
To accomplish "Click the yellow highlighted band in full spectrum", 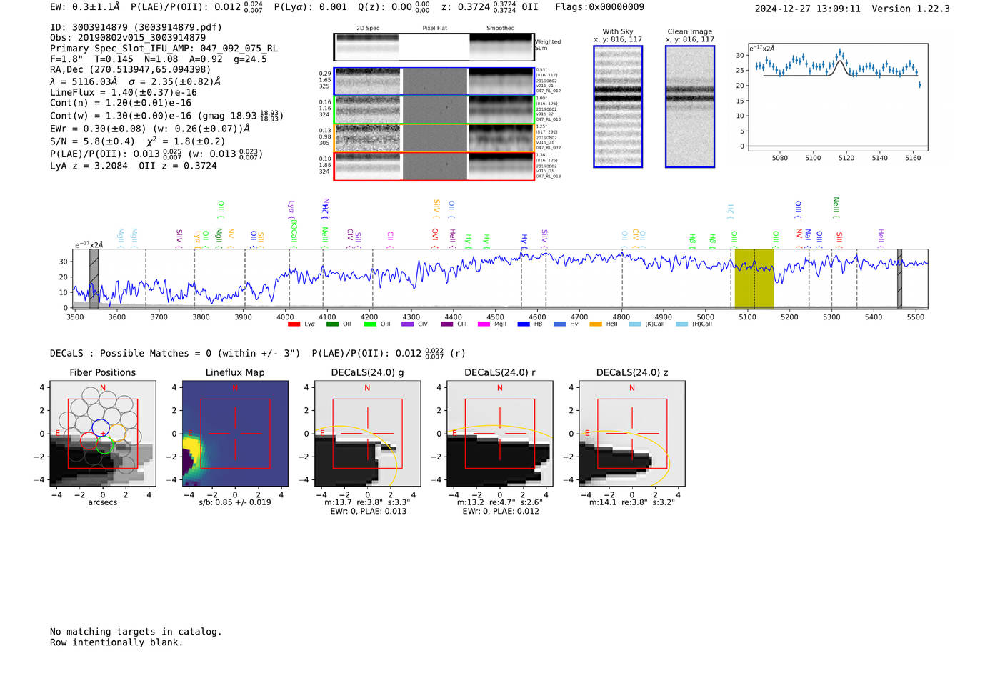I will coord(754,279).
